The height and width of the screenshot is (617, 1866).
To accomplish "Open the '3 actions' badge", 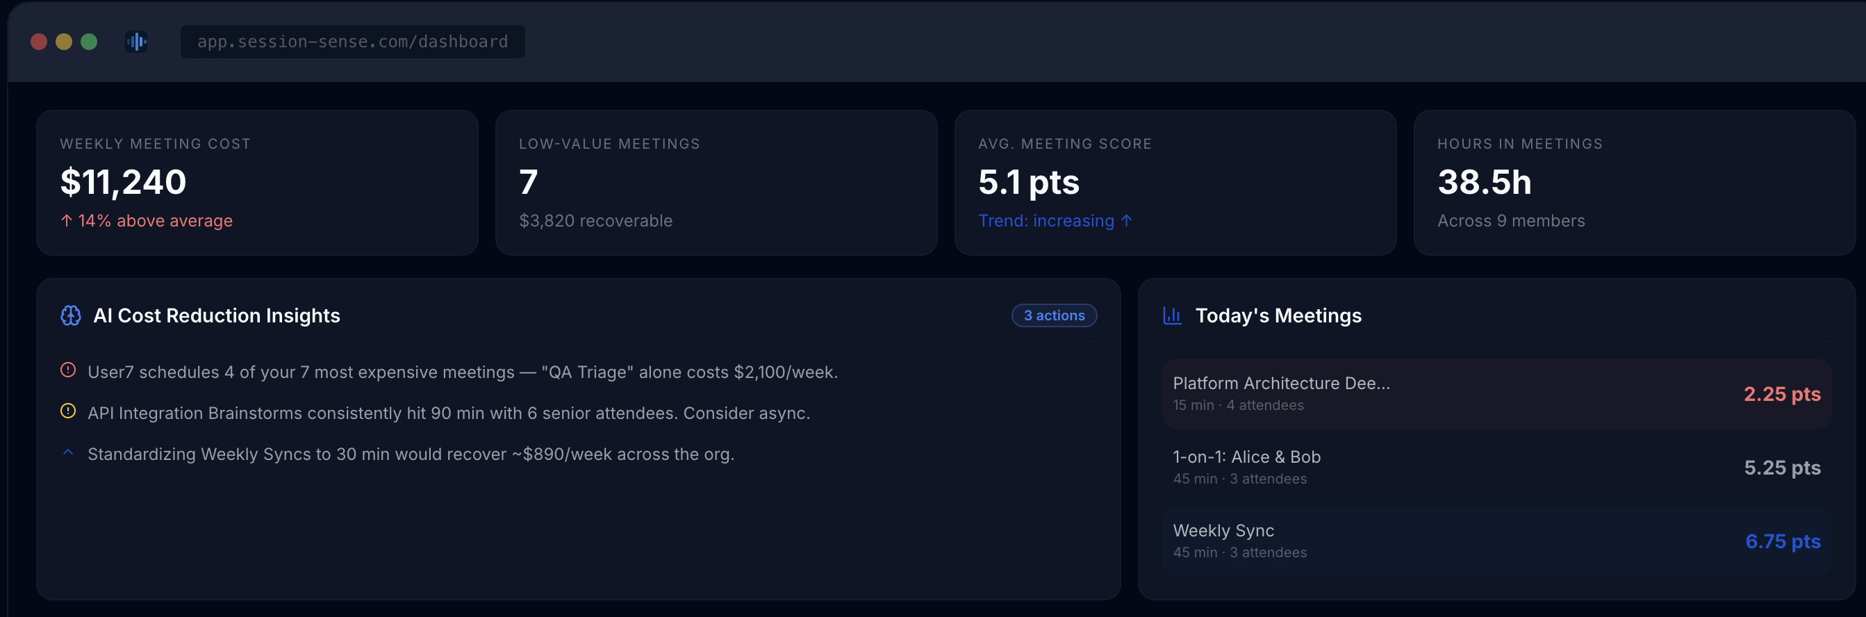I will tap(1054, 315).
